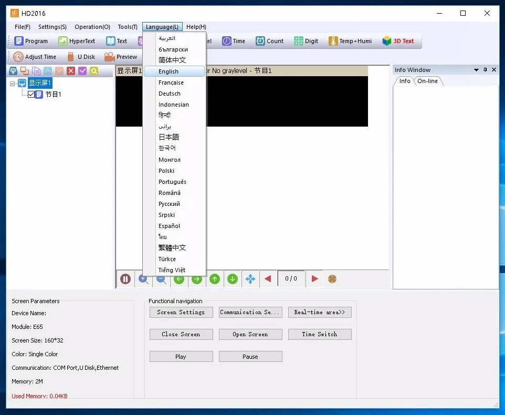Image resolution: width=505 pixels, height=415 pixels.
Task: Move selected item down in tree
Action: click(59, 71)
